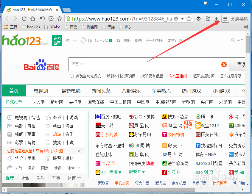252x194 pixels.
Task: Open the extensions grid icon
Action: [x=208, y=18]
